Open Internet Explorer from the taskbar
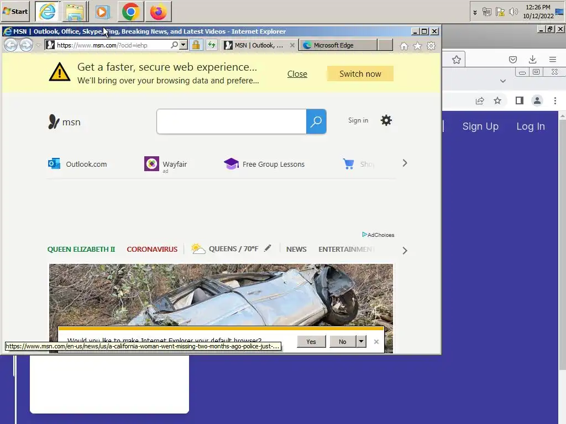This screenshot has width=566, height=424. 48,12
